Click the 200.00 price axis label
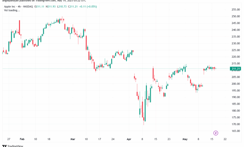The height and width of the screenshot is (147, 244). pos(236,84)
